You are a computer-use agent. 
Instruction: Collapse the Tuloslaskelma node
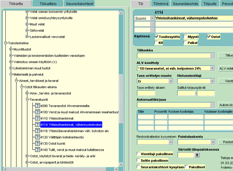pyautogui.click(x=6, y=43)
